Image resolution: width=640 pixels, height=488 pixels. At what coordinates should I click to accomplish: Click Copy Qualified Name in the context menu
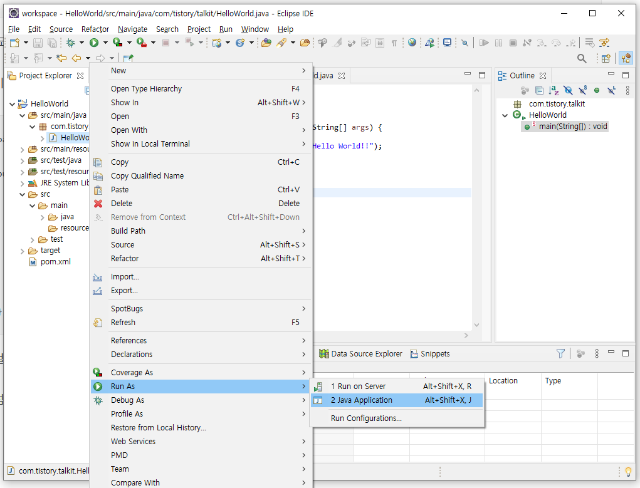coord(201,176)
